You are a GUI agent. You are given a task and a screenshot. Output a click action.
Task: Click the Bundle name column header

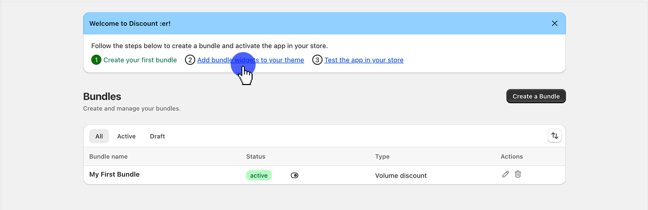pyautogui.click(x=108, y=156)
